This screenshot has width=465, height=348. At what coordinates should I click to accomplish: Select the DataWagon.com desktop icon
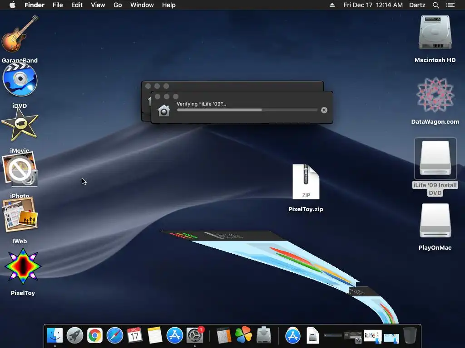pyautogui.click(x=435, y=95)
